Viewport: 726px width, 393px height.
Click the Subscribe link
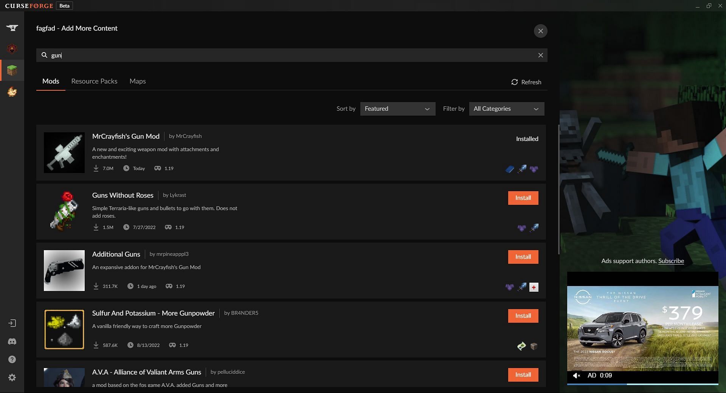[671, 261]
